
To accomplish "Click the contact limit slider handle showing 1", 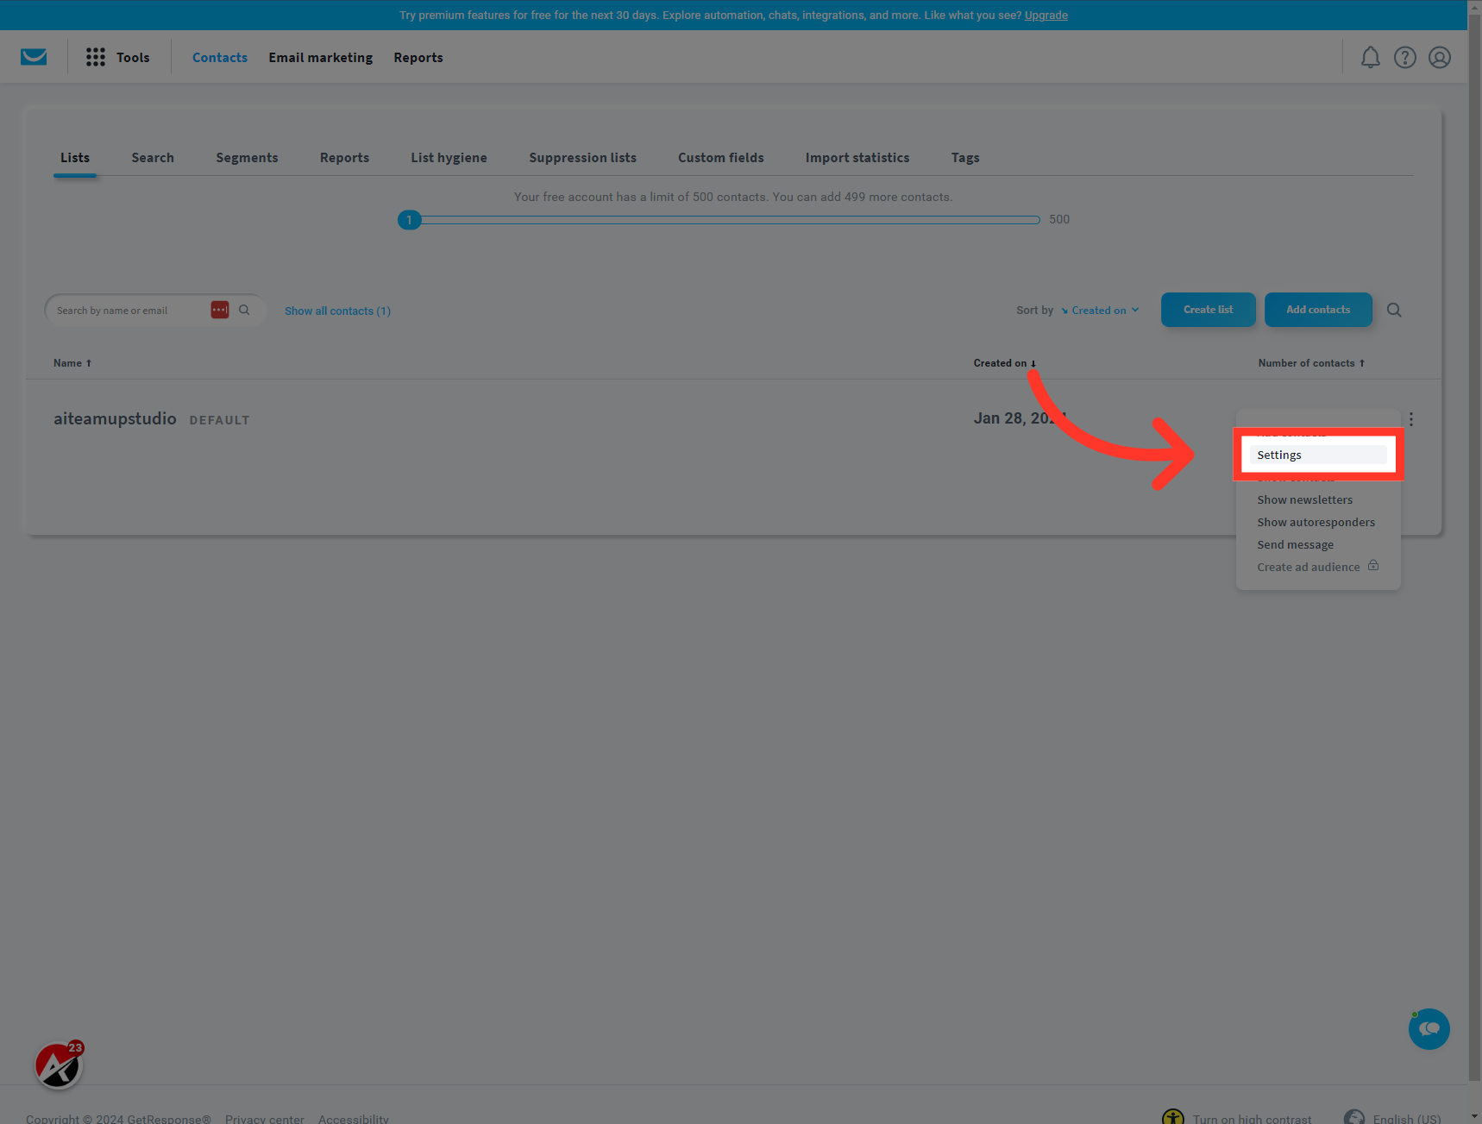I will click(x=410, y=220).
